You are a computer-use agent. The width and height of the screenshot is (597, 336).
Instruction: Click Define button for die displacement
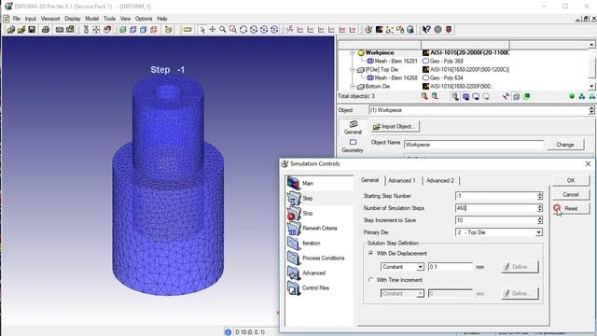(520, 267)
